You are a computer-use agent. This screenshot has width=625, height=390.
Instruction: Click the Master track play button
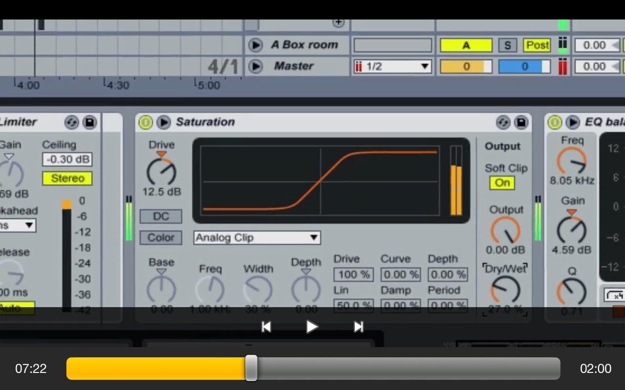point(255,66)
